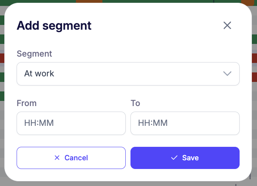Click the "Add segment" dialog title

(54, 26)
